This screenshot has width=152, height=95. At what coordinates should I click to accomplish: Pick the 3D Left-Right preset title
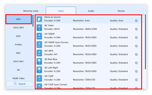(x=51, y=68)
